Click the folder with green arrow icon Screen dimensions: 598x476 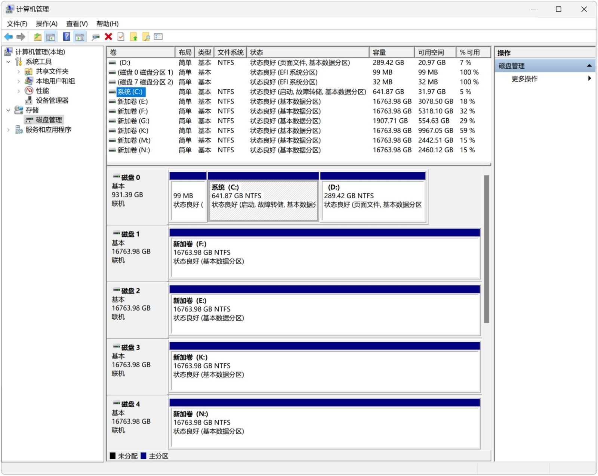click(134, 37)
